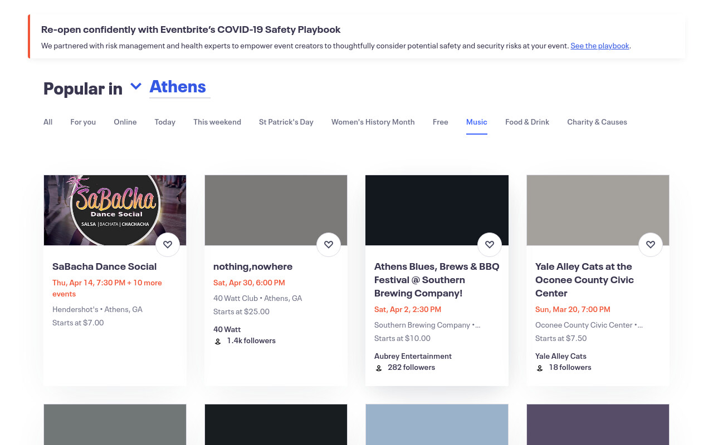713x445 pixels.
Task: Open the Online events tab
Action: tap(125, 122)
